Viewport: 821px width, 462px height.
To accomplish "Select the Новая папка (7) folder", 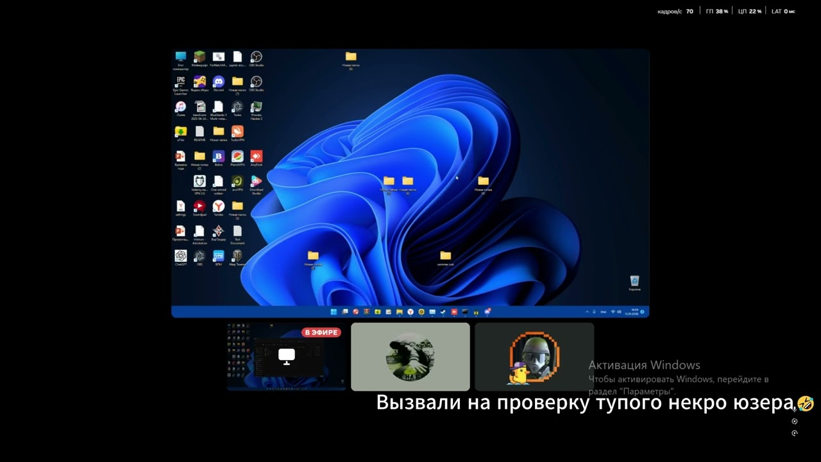I will click(x=237, y=85).
